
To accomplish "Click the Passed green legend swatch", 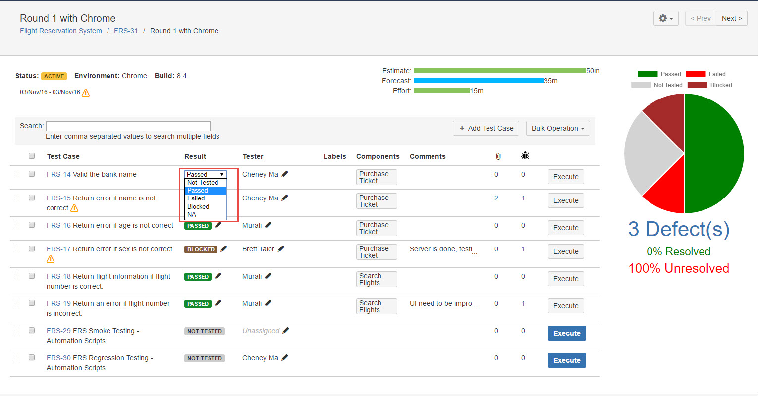I will pyautogui.click(x=648, y=74).
